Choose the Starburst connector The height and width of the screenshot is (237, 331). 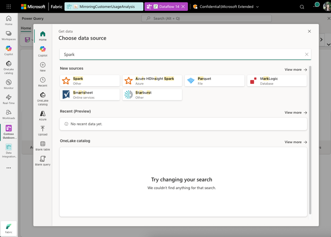152,95
